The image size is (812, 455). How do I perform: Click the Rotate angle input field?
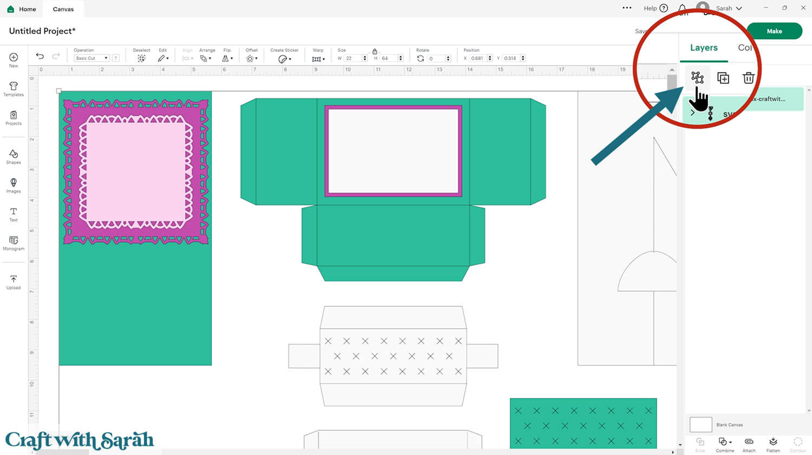point(436,58)
